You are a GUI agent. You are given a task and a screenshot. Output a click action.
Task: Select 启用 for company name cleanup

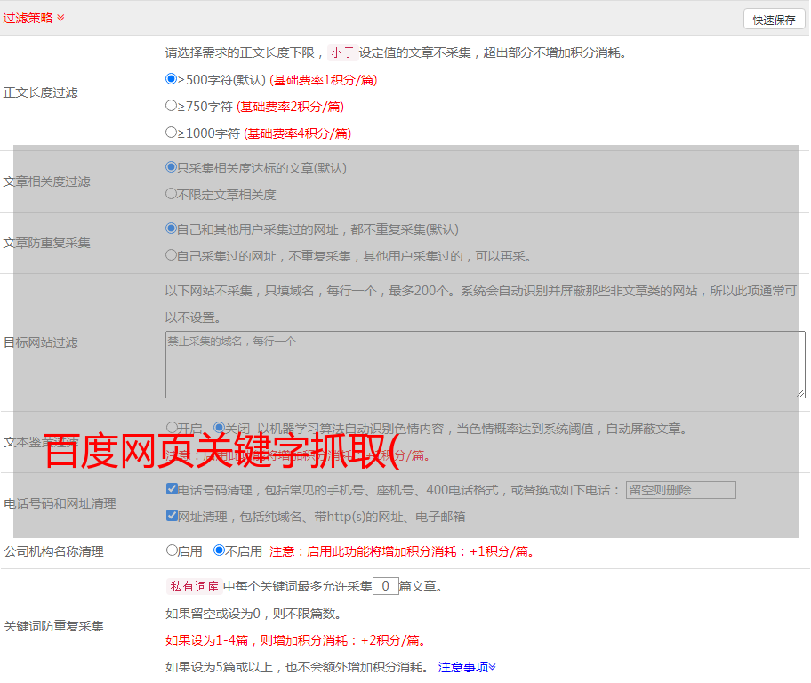click(x=172, y=550)
